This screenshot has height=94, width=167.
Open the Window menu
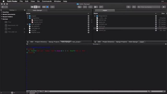coord(57,1)
